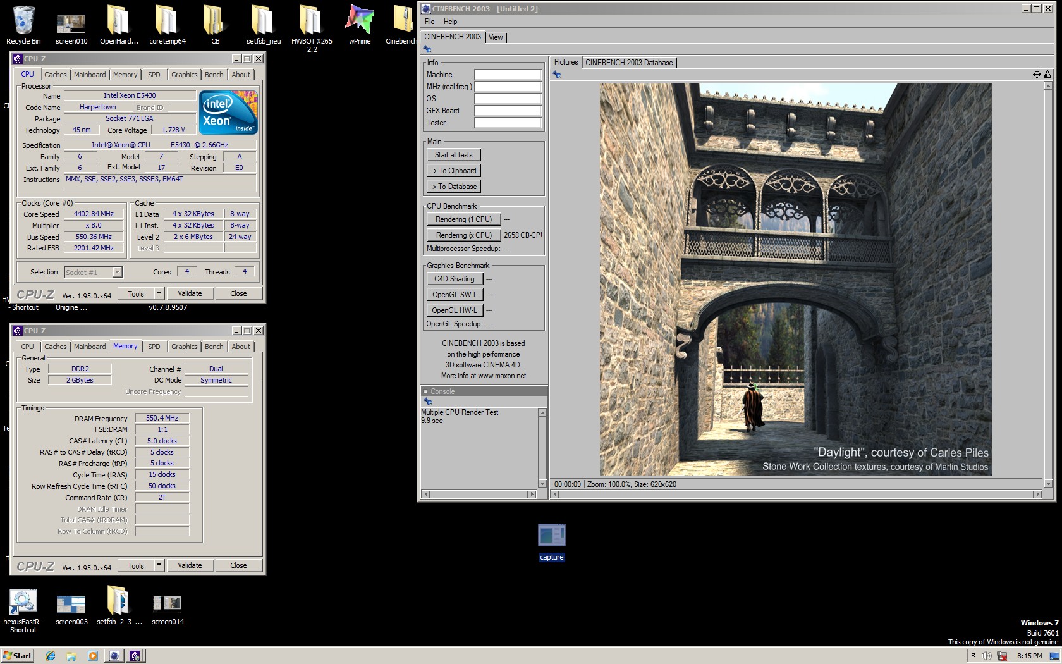Click the Machine input field
The height and width of the screenshot is (664, 1062).
[x=508, y=75]
